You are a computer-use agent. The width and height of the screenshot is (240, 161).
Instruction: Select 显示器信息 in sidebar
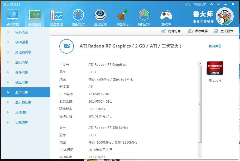(x=26, y=102)
